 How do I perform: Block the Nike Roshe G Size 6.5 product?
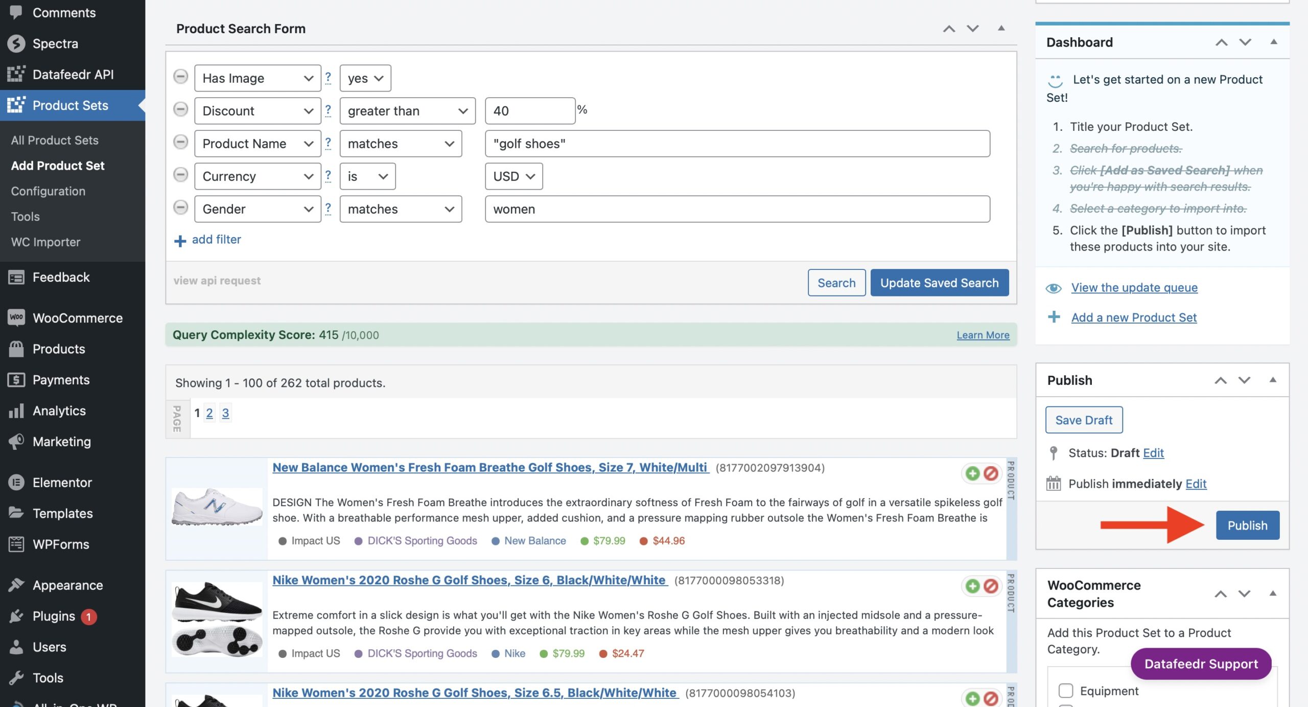(991, 698)
